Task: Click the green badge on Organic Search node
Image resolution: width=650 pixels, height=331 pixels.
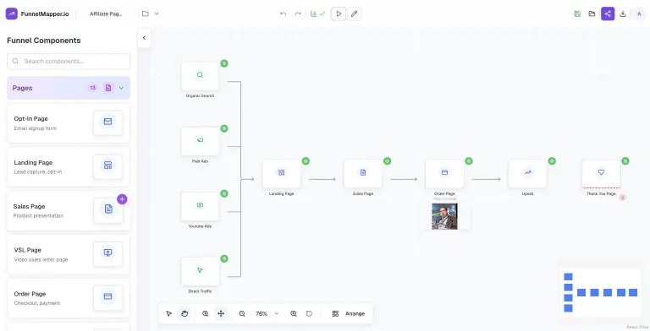Action: (x=224, y=63)
